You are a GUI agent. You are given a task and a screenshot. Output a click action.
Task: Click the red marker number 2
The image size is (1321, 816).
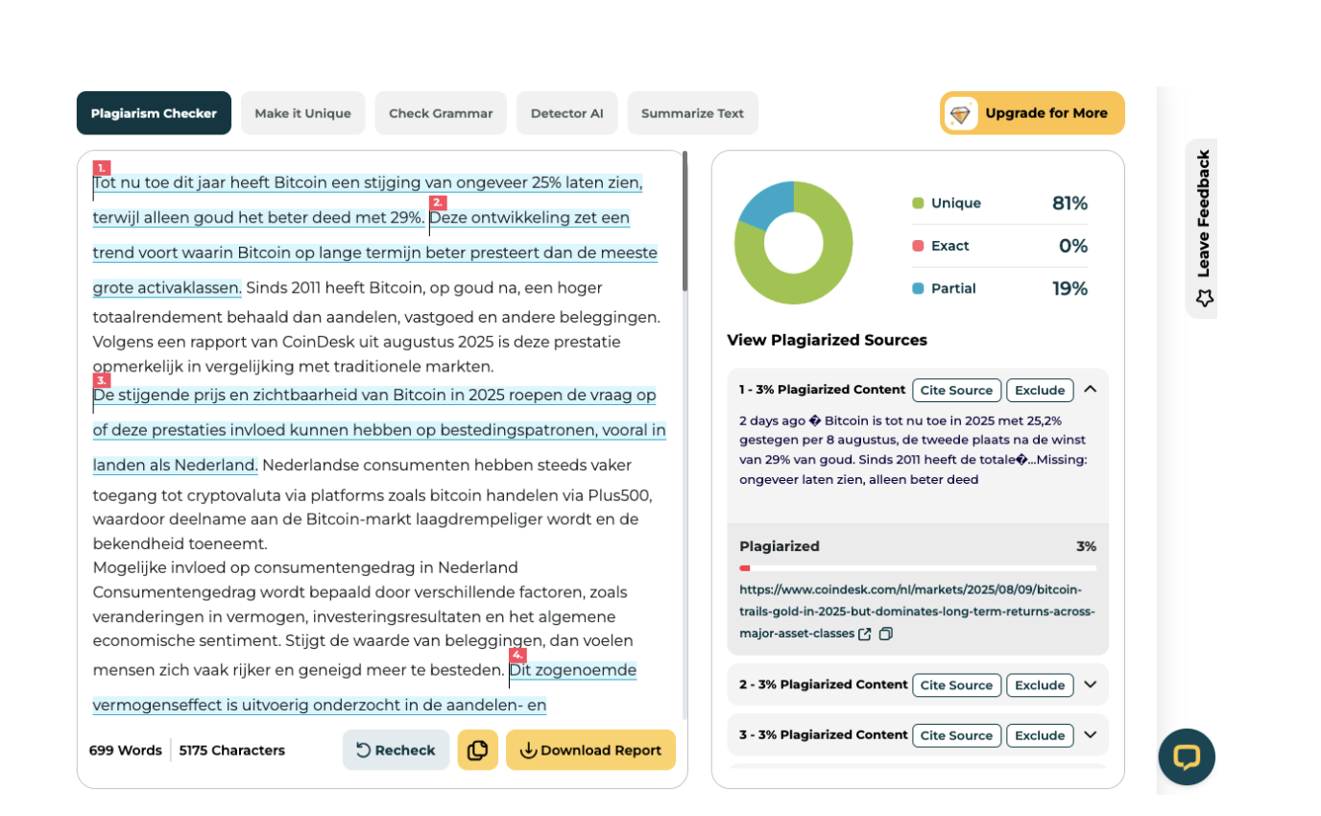click(438, 203)
